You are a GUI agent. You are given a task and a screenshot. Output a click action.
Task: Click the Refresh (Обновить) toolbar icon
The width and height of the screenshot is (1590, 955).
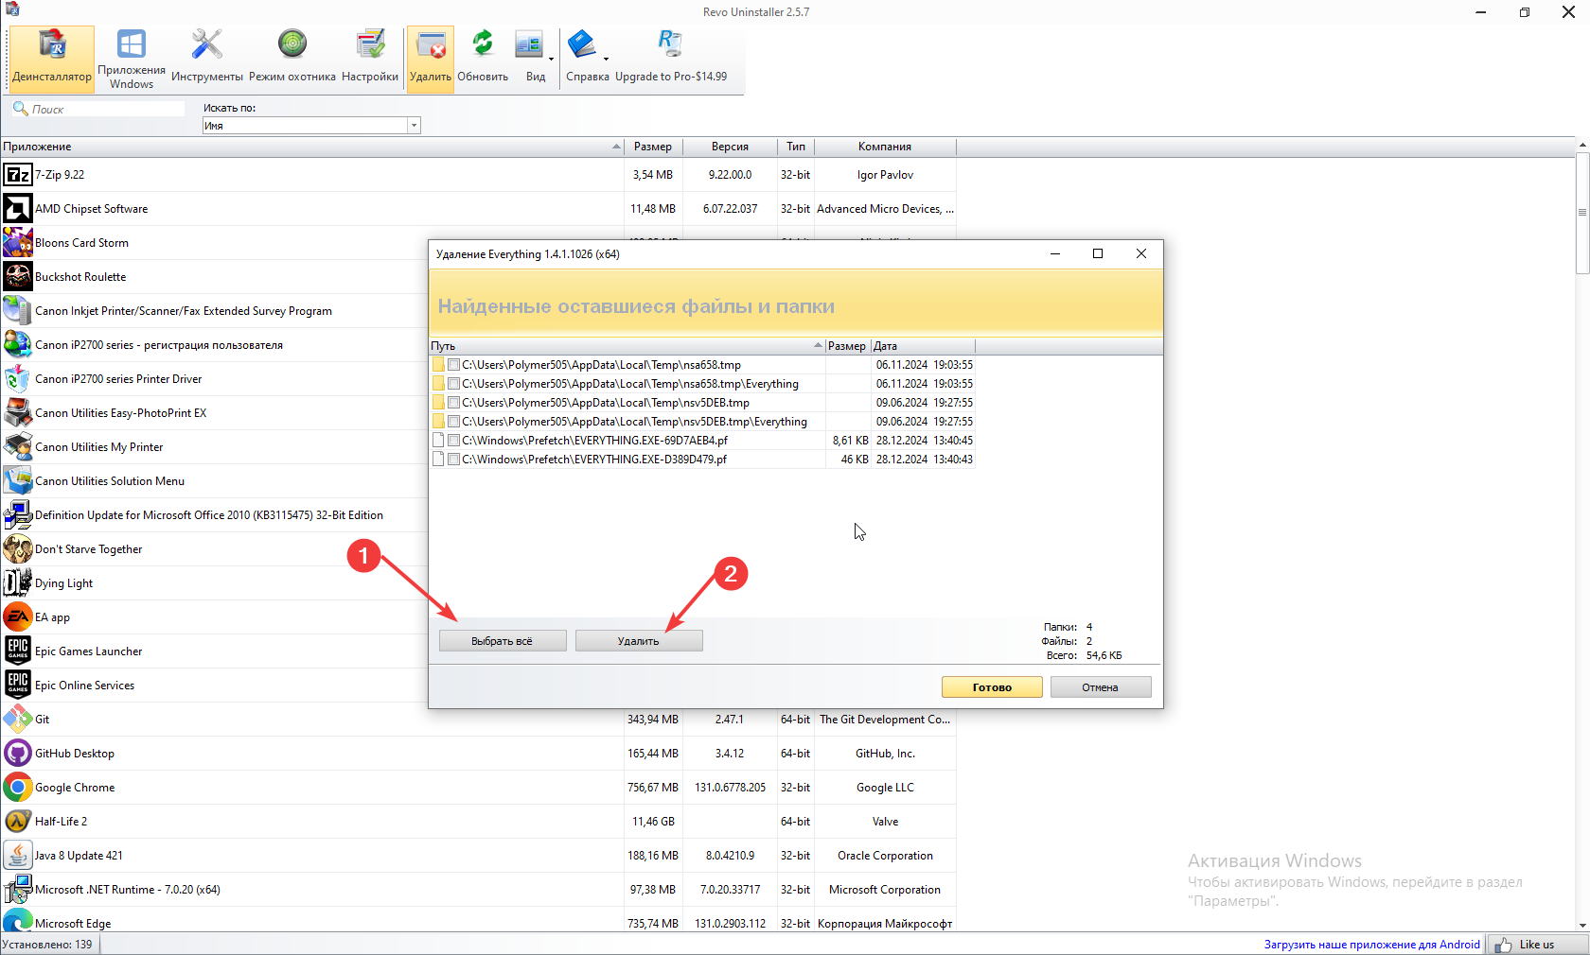[483, 44]
